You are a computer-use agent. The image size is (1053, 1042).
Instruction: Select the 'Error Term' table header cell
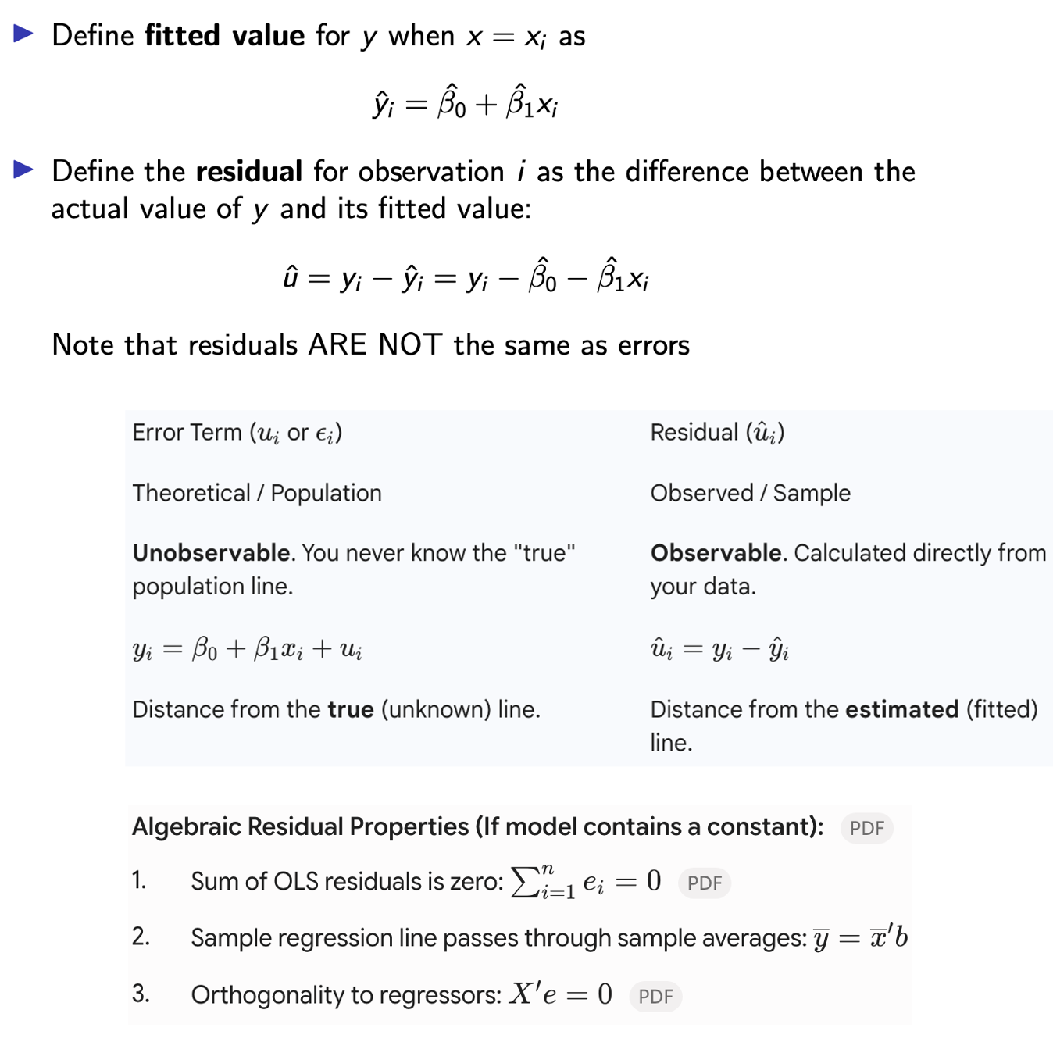237,433
